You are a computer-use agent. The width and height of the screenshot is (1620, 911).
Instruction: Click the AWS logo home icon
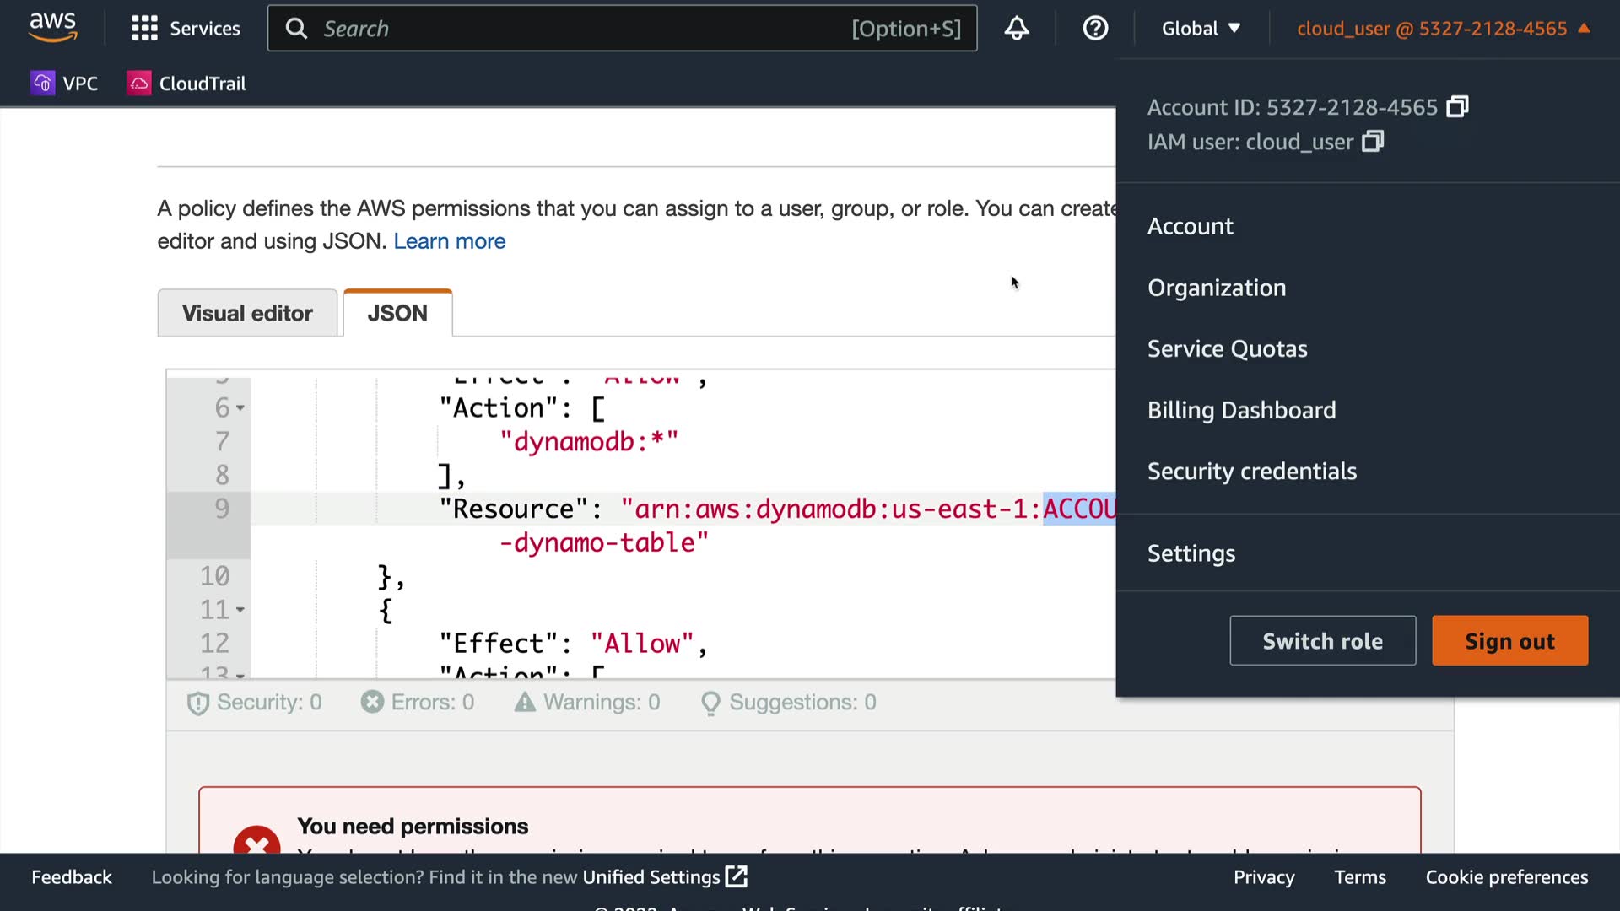pyautogui.click(x=52, y=27)
